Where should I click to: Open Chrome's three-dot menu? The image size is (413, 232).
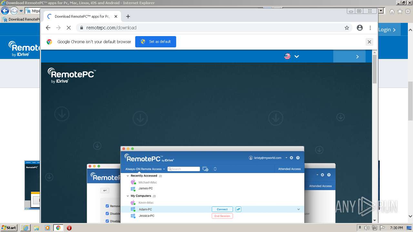(x=370, y=28)
